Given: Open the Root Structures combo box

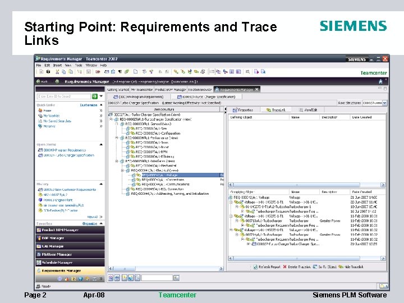Looking at the screenshot, I should [x=375, y=103].
